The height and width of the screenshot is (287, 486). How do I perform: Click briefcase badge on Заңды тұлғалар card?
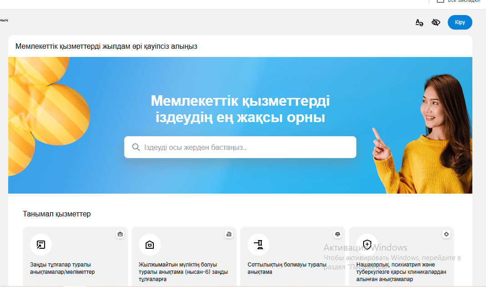point(120,234)
